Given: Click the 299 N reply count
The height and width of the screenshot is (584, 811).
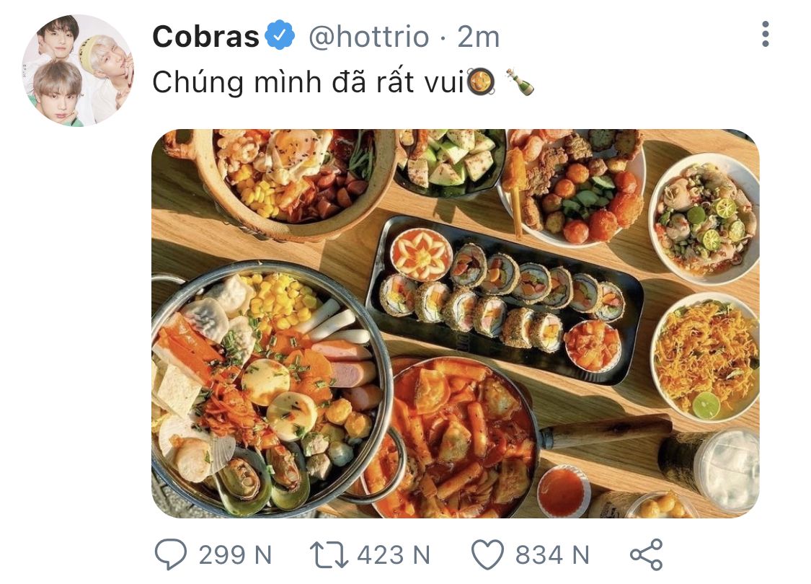Looking at the screenshot, I should point(235,555).
